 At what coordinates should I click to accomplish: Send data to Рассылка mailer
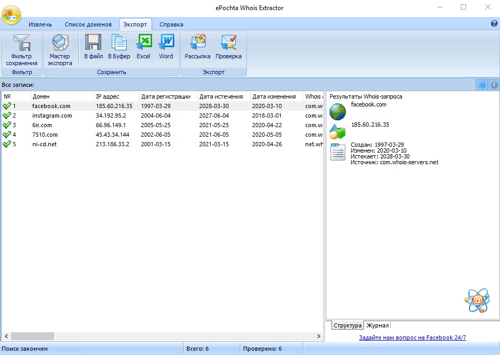click(198, 47)
